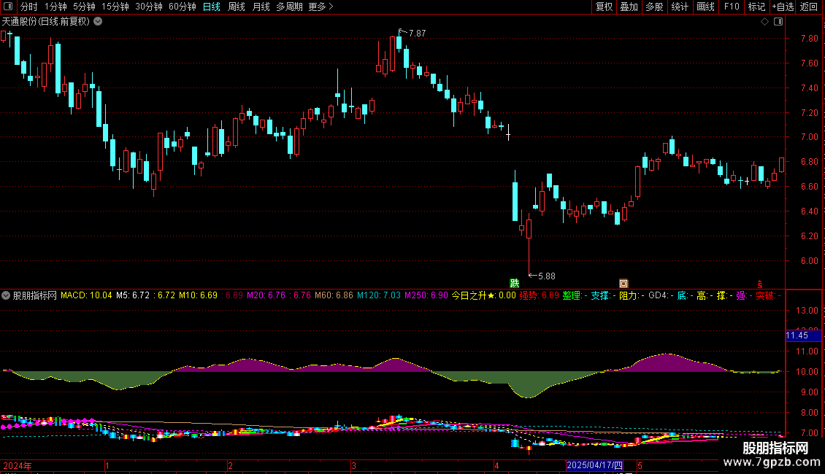The width and height of the screenshot is (825, 474).
Task: Open the F10 company info
Action: point(732,7)
